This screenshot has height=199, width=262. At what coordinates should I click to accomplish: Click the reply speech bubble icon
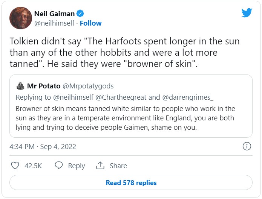tap(58, 166)
